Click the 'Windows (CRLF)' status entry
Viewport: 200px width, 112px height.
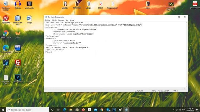pyautogui.click(x=164, y=91)
